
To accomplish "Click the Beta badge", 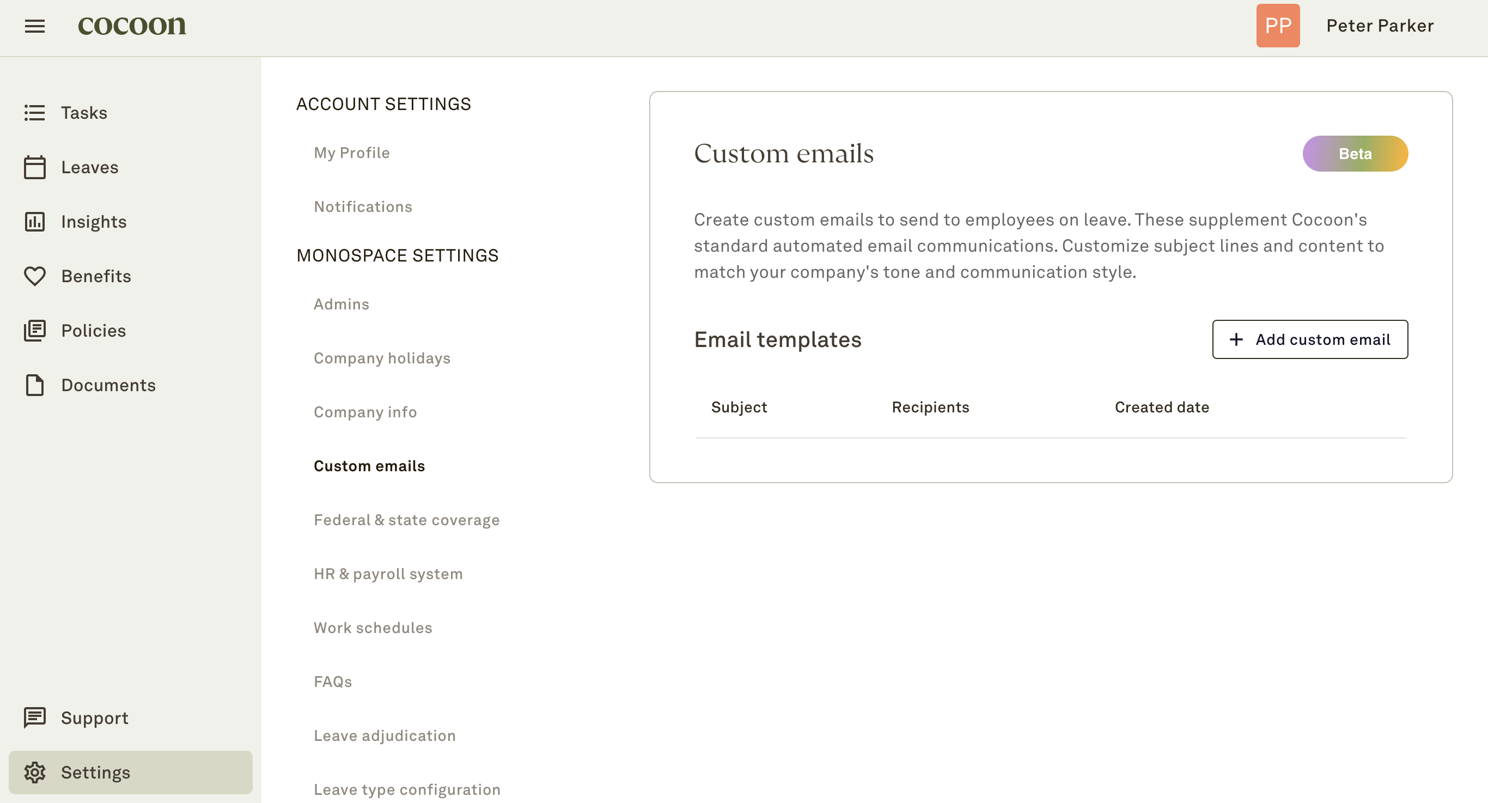I will 1355,154.
